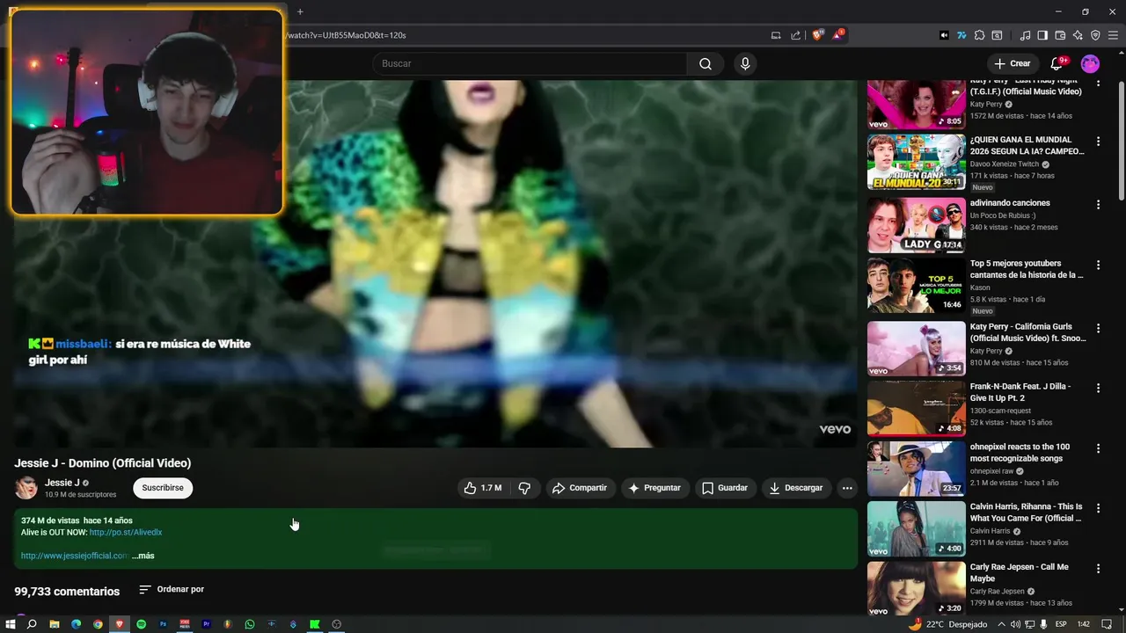Open the YouTube account avatar menu
This screenshot has height=633, width=1126.
(1090, 63)
